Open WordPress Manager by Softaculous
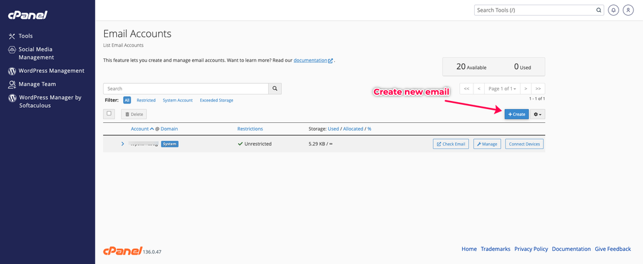 (50, 102)
